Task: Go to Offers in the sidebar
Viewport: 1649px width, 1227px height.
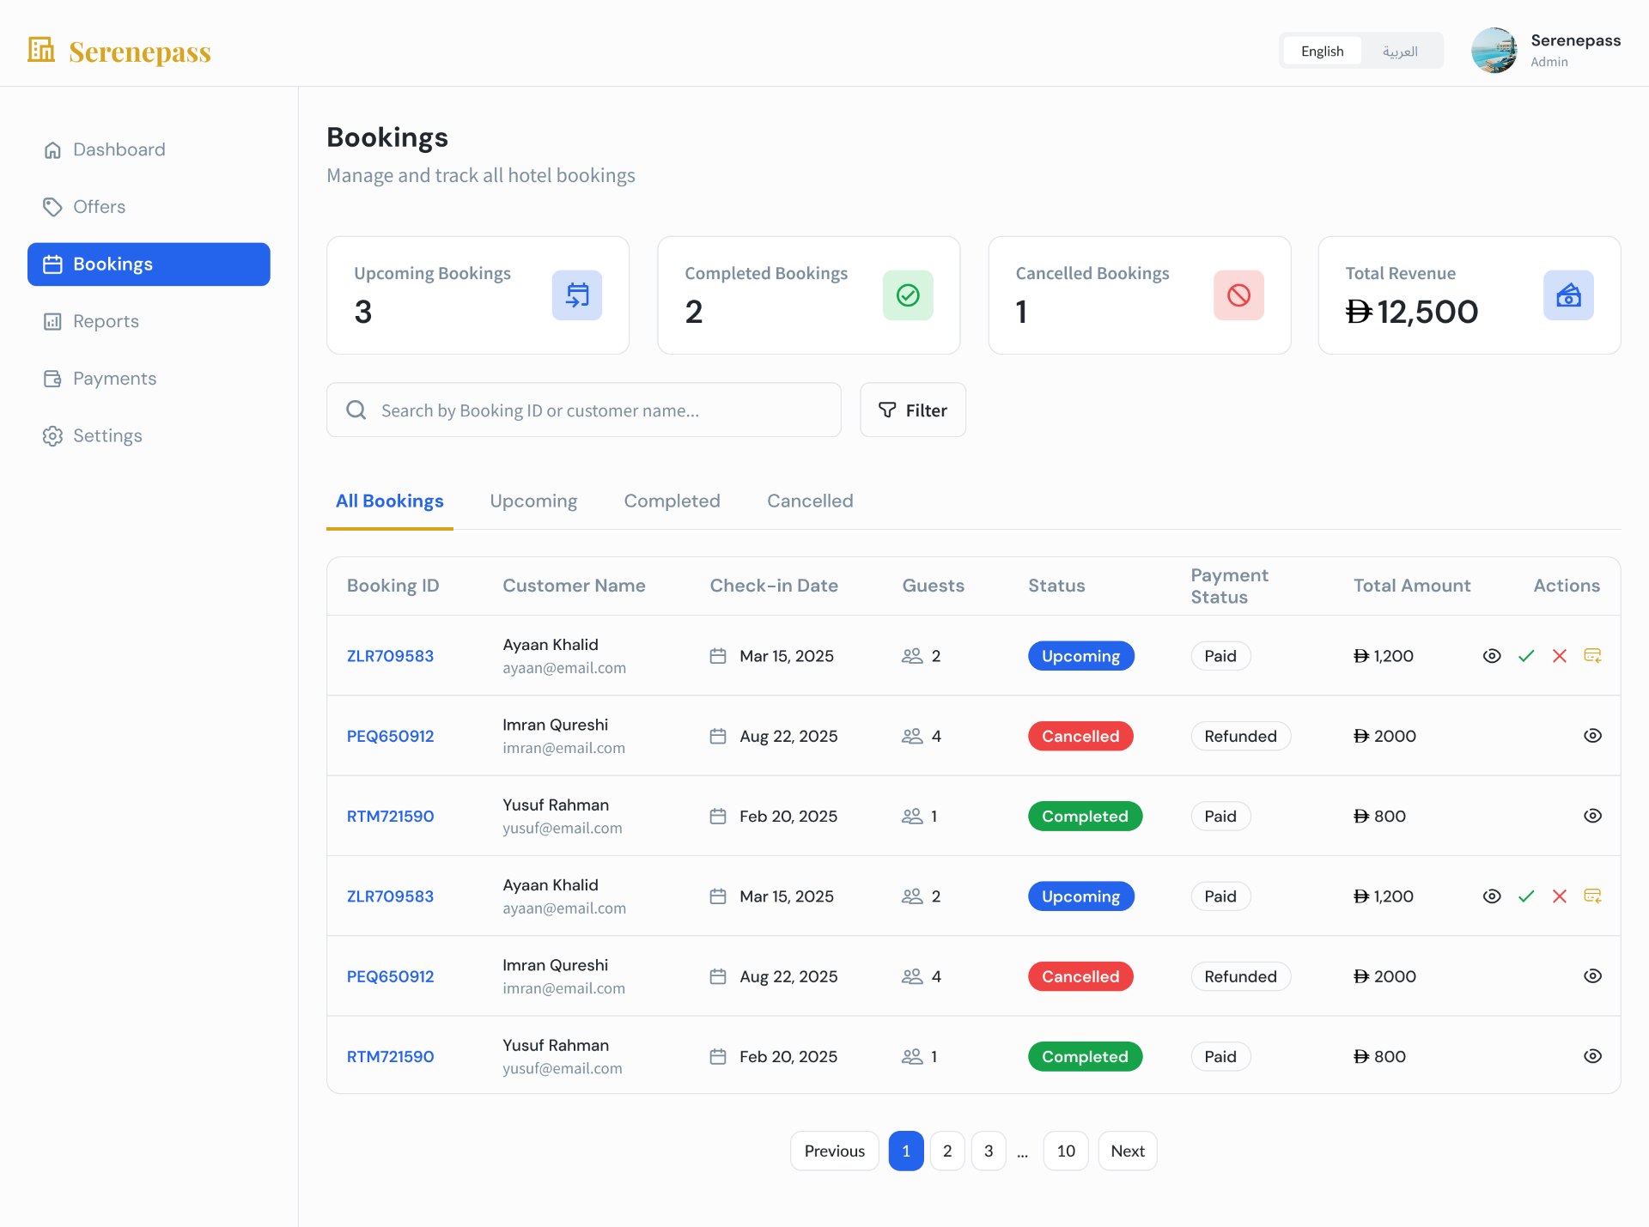Action: [x=149, y=207]
